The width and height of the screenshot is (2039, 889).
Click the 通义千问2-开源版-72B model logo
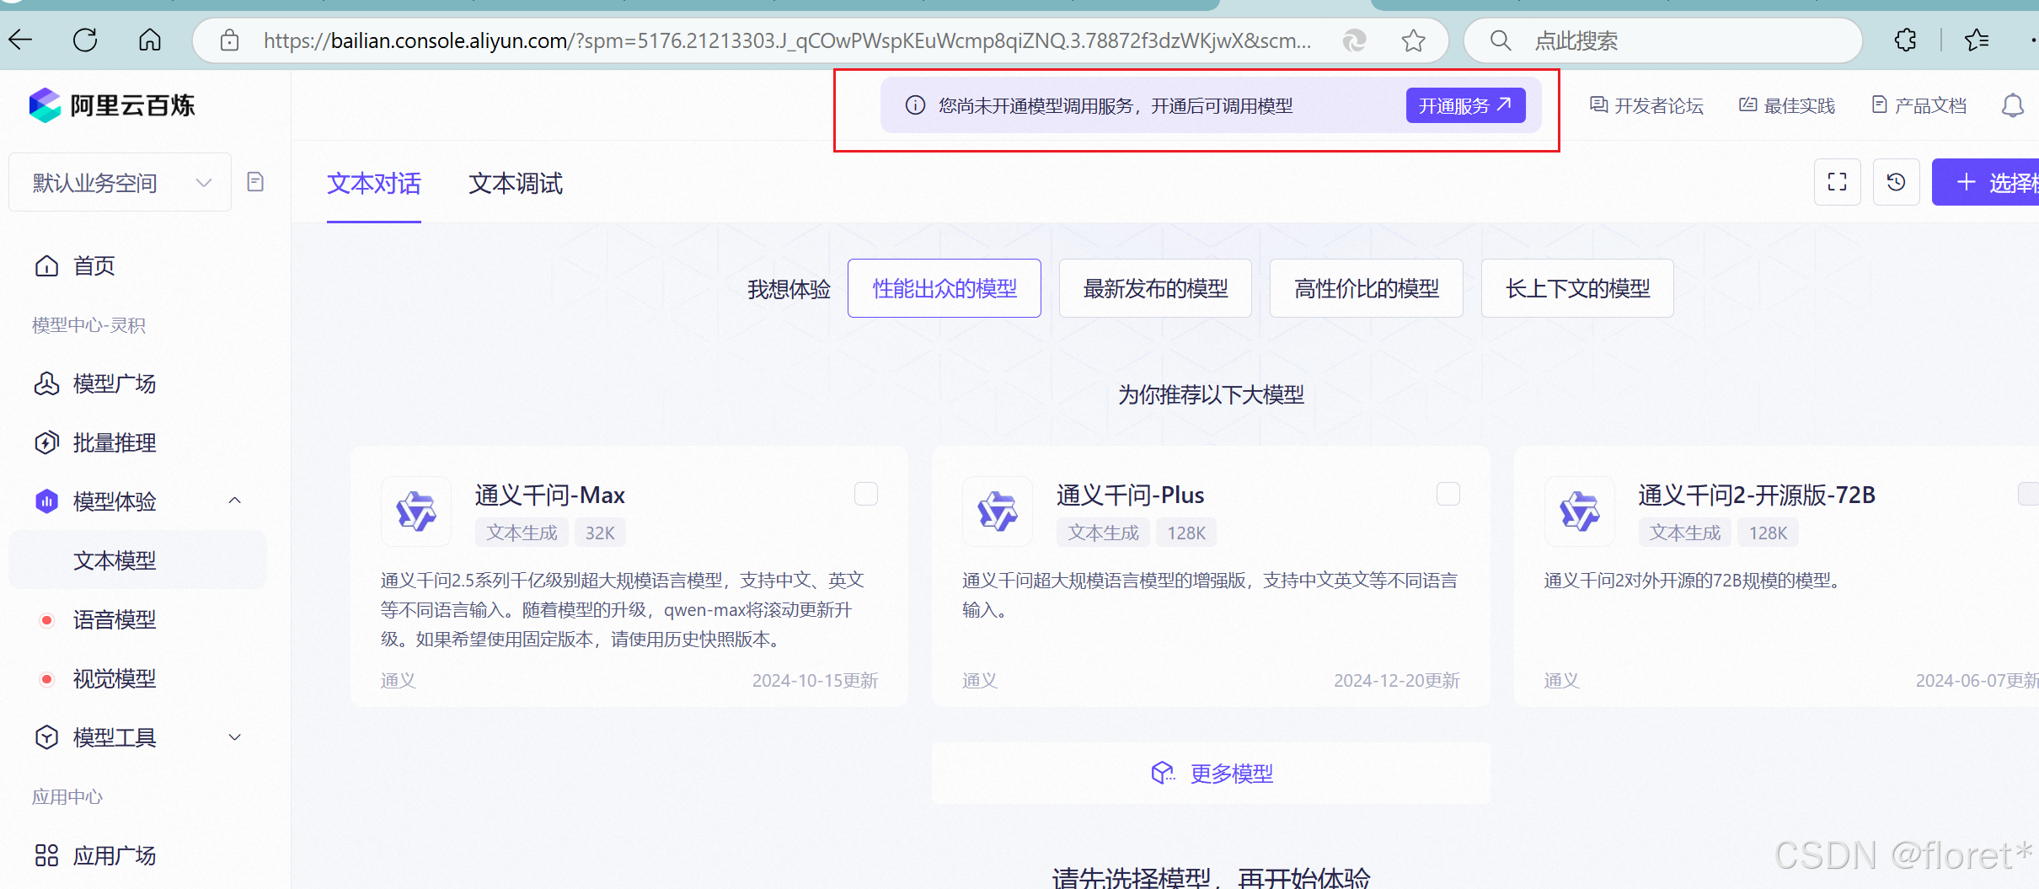click(x=1579, y=511)
